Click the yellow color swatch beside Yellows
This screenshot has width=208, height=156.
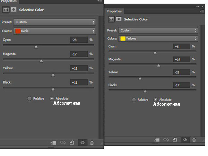click(123, 38)
